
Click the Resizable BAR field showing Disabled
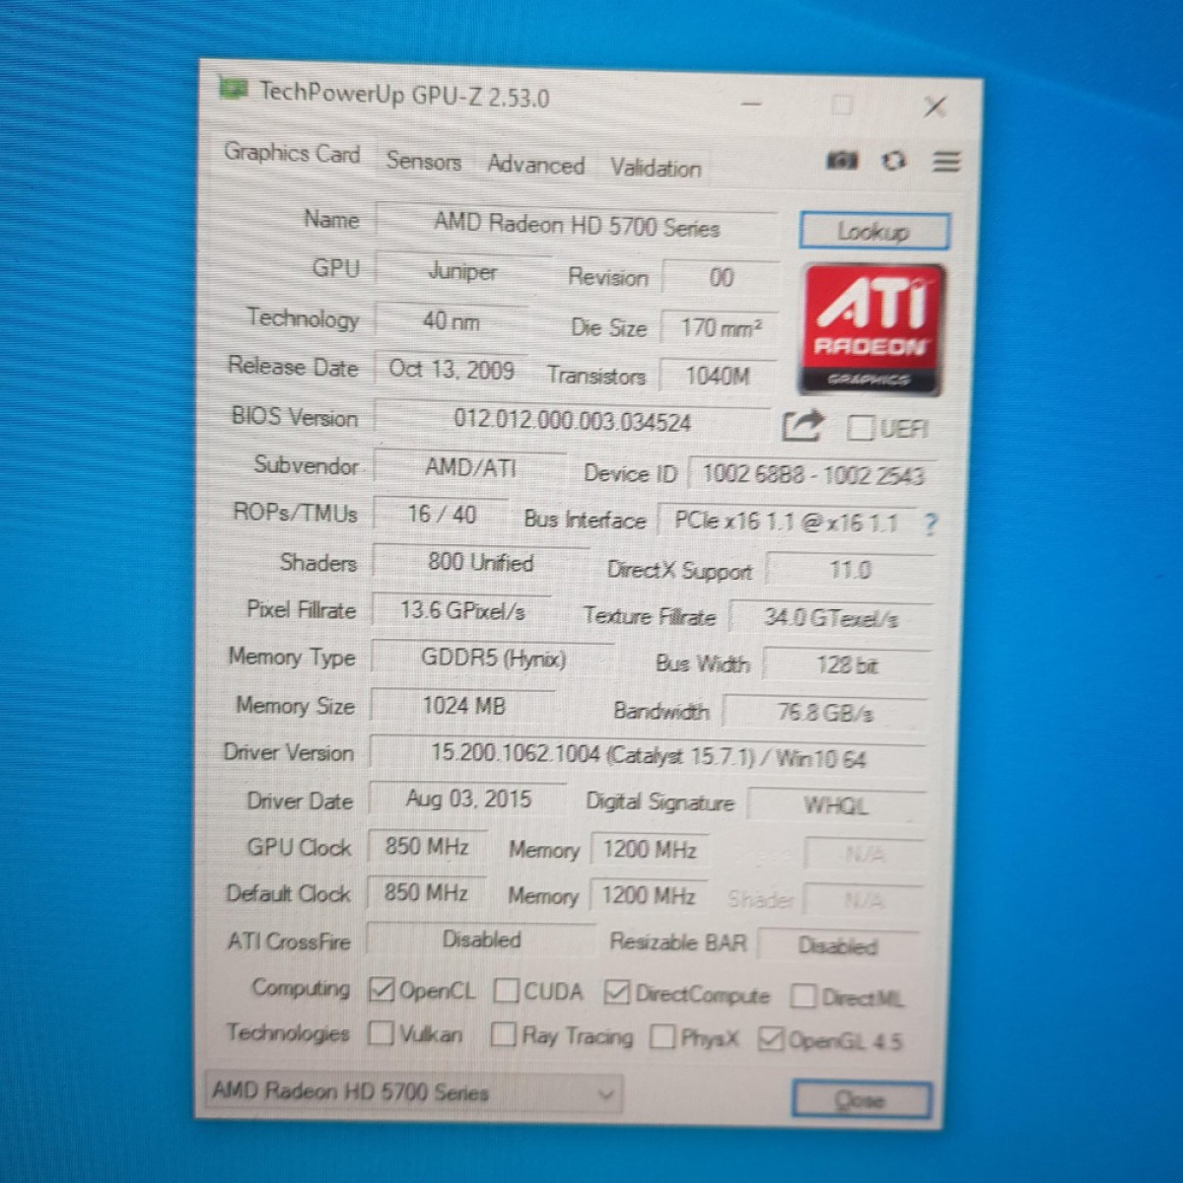coord(838,946)
